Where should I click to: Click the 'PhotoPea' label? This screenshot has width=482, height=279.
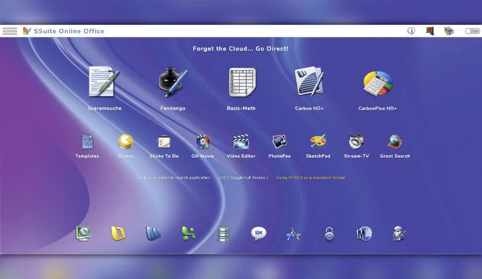280,156
